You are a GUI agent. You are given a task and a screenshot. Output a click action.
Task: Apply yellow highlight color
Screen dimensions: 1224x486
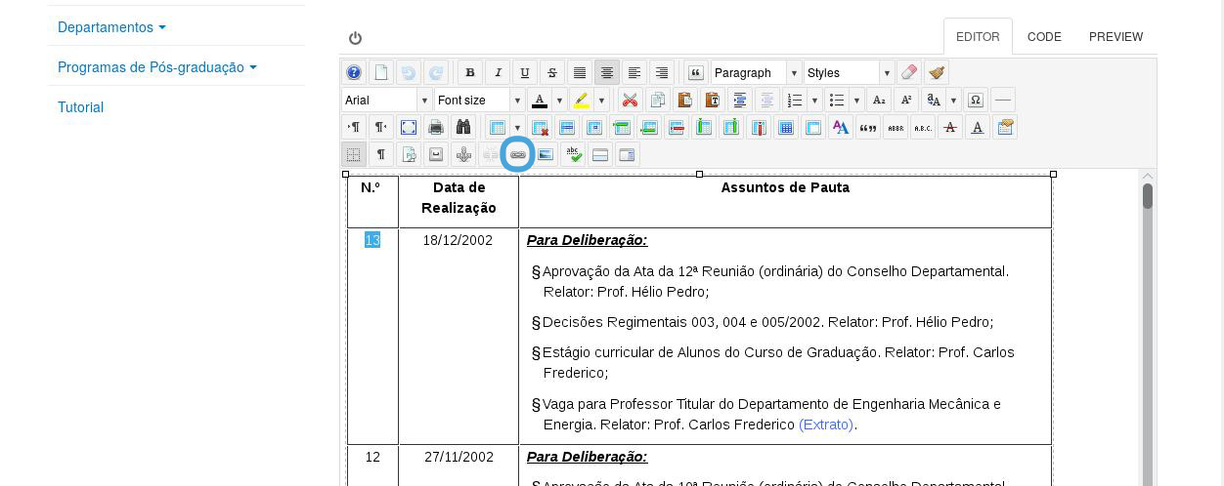[x=581, y=100]
